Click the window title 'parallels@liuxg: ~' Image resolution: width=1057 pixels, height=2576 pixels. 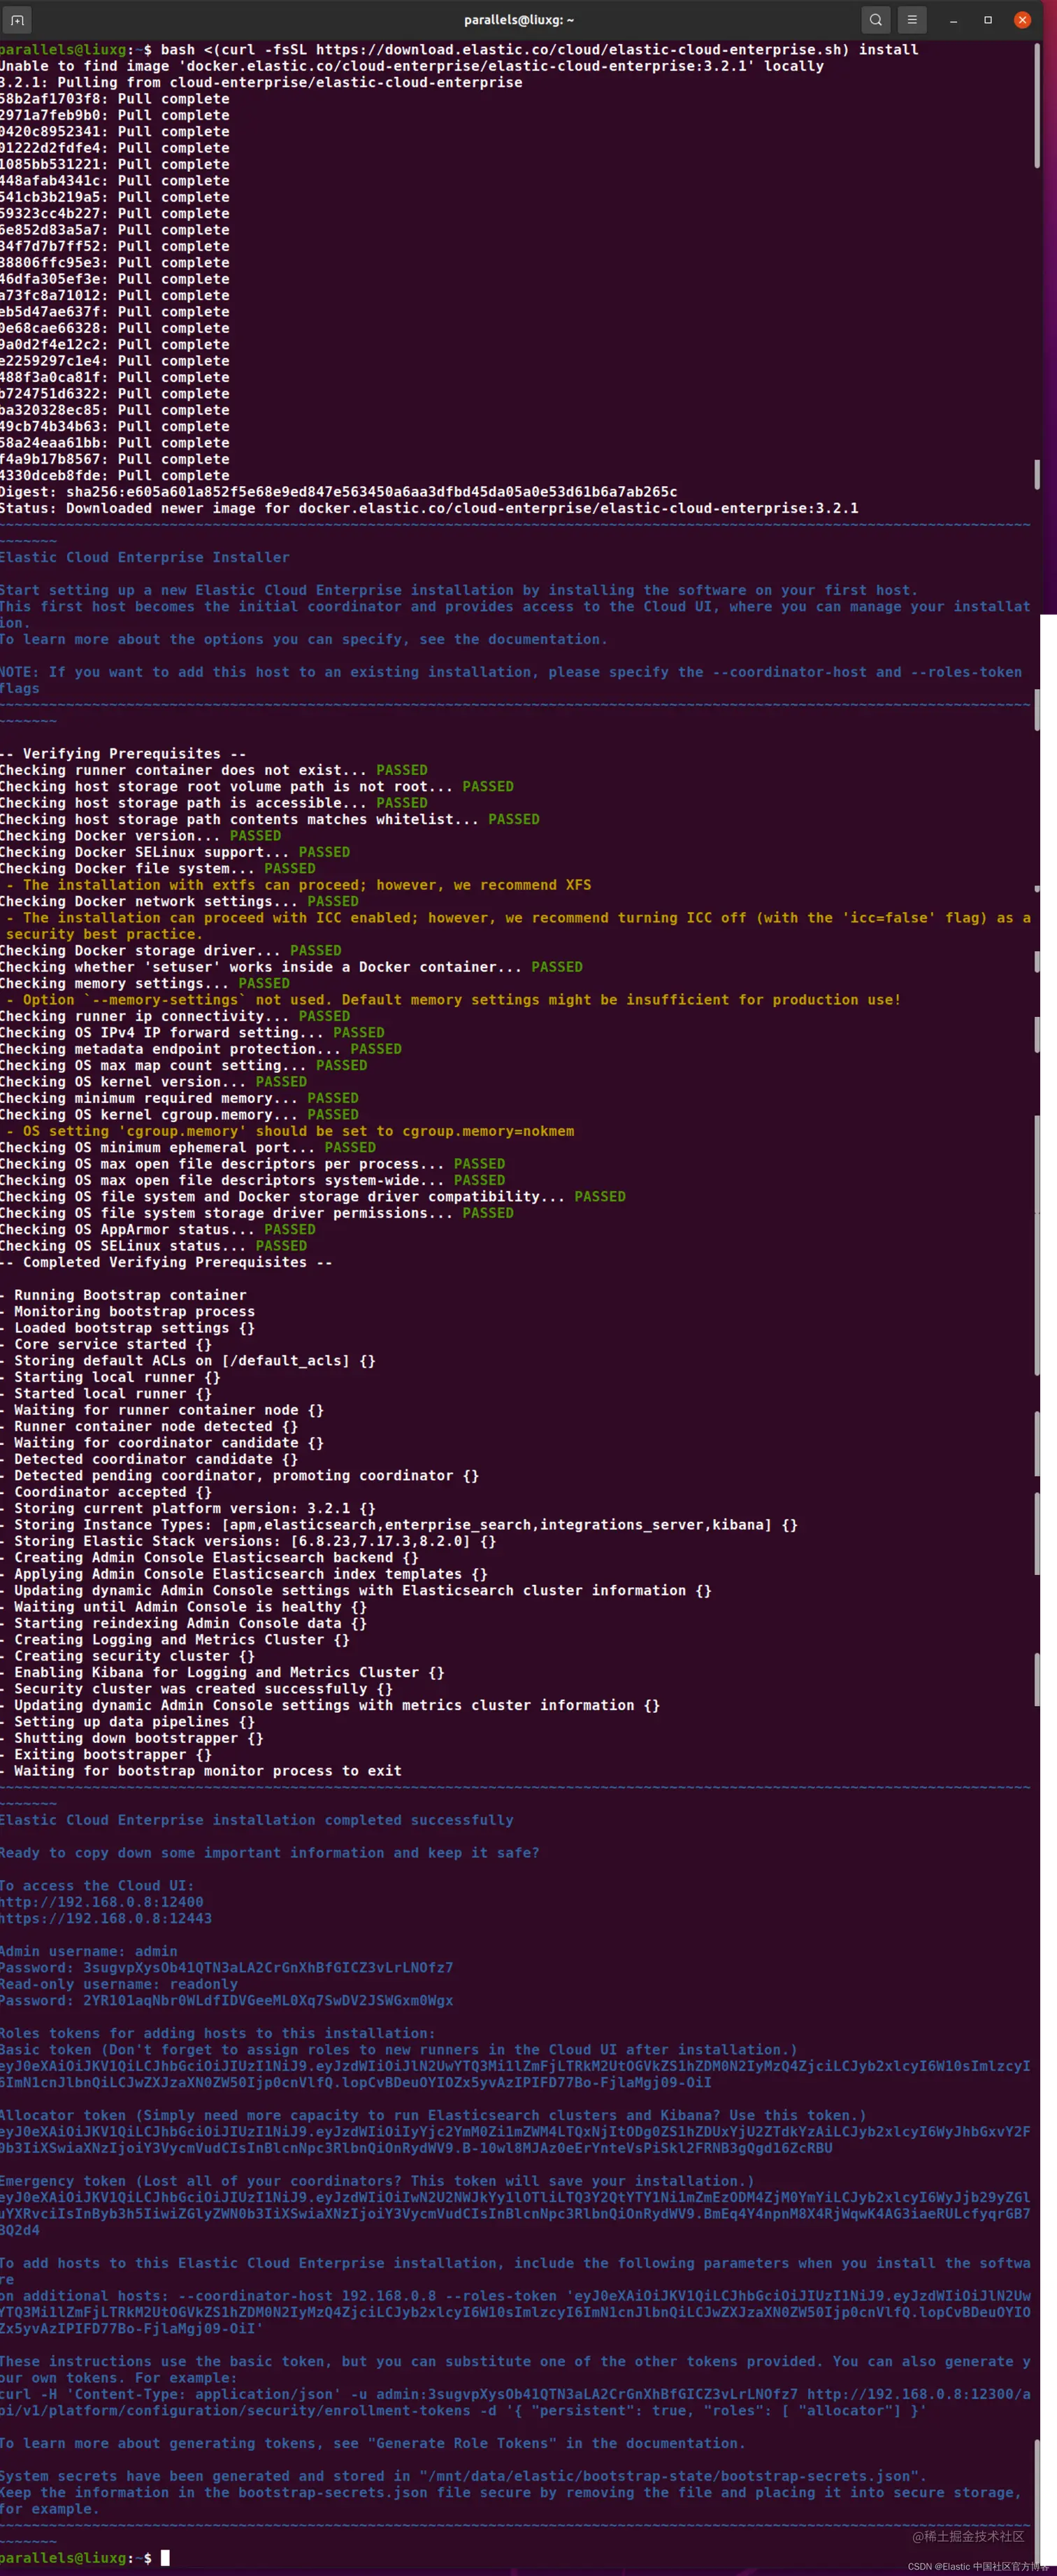click(x=519, y=20)
